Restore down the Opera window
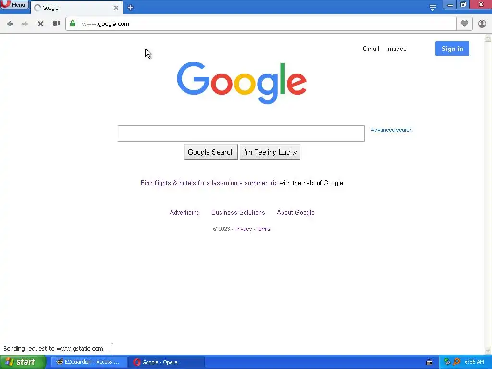Screen dimensions: 492x369 (x=463, y=5)
